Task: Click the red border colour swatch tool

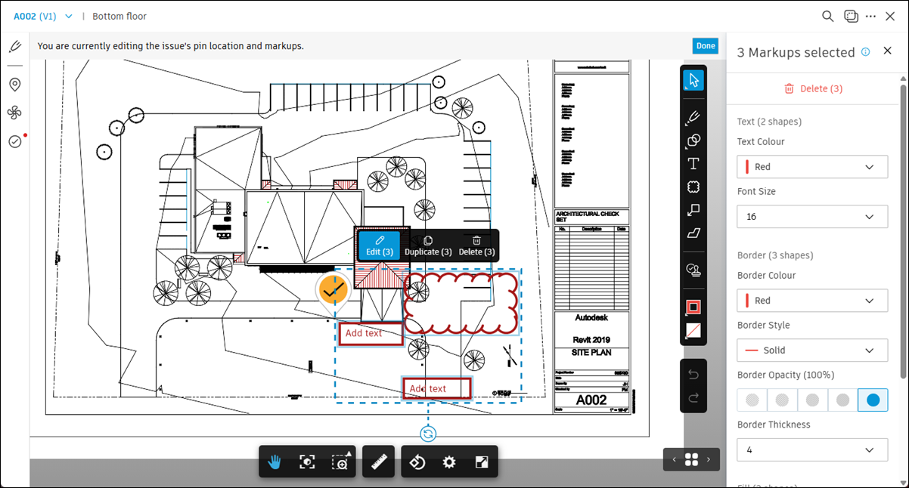Action: [693, 307]
